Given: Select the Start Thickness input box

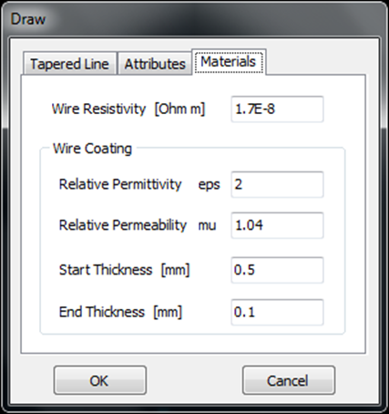Looking at the screenshot, I should (x=277, y=270).
